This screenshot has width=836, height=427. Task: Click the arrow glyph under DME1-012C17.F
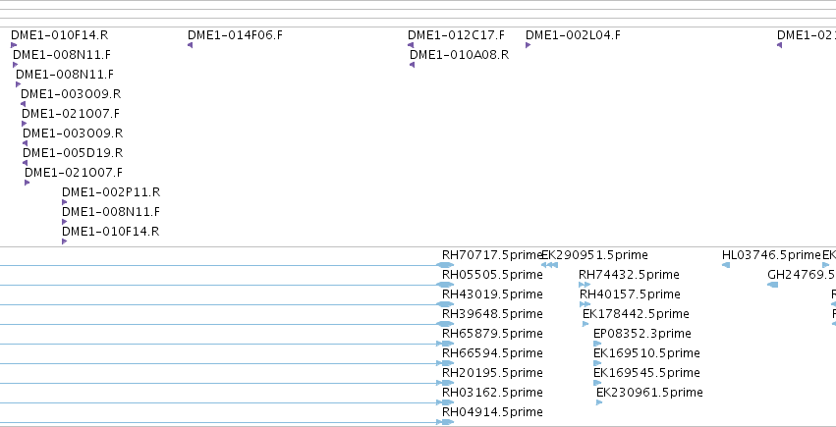[x=411, y=45]
